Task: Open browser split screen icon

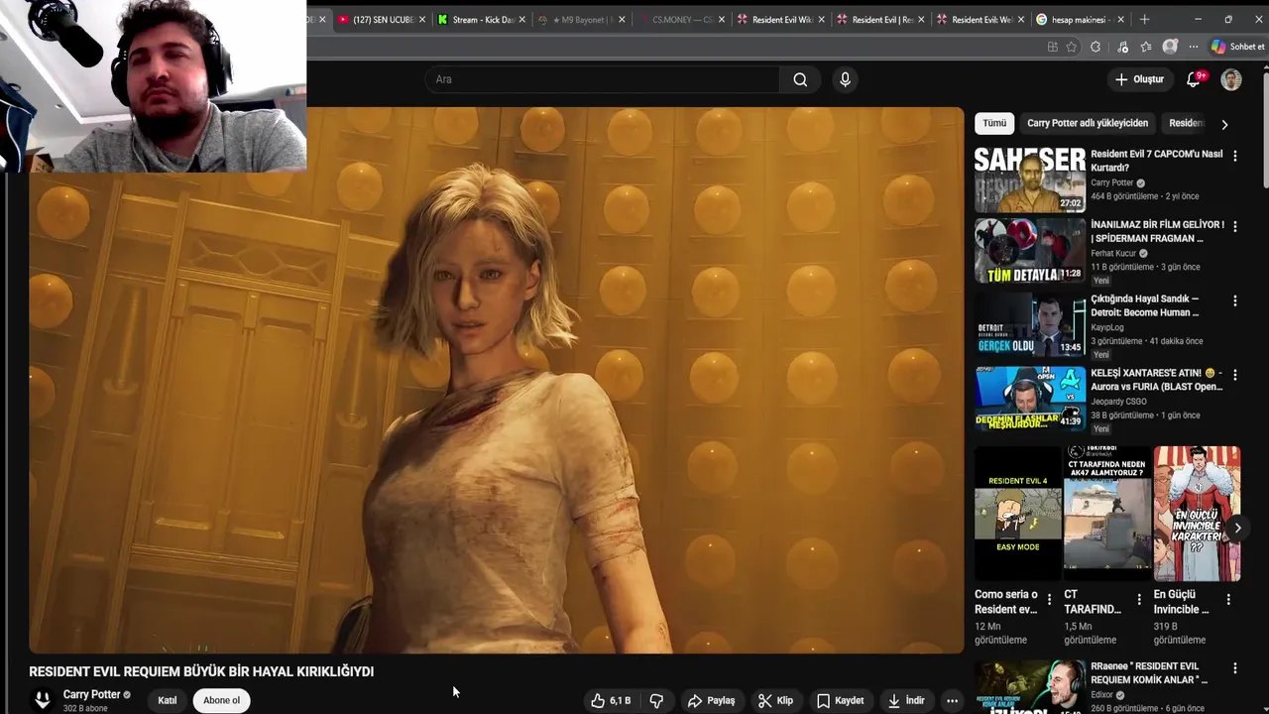Action: 1052,47
